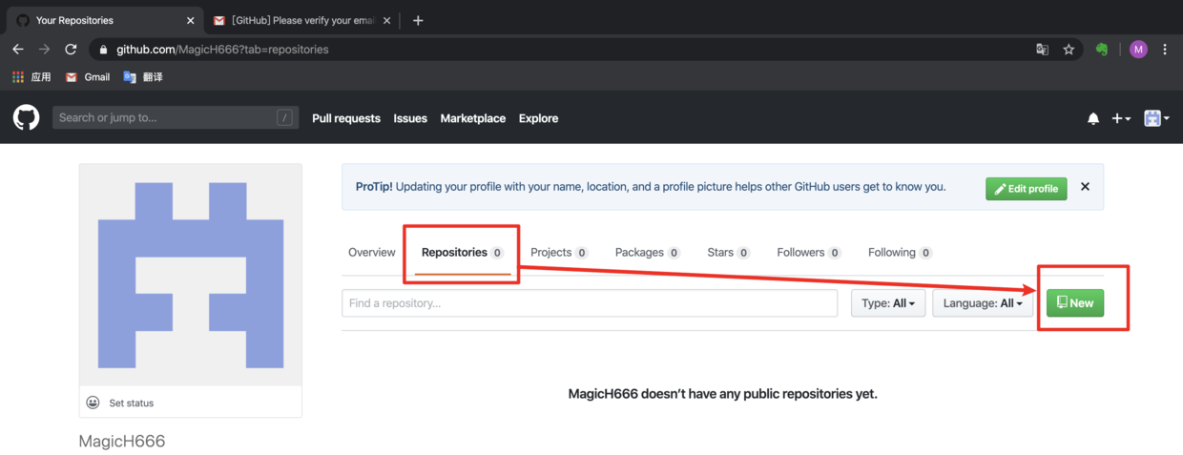Click the bookmark star in address bar
1183x455 pixels.
(1069, 50)
